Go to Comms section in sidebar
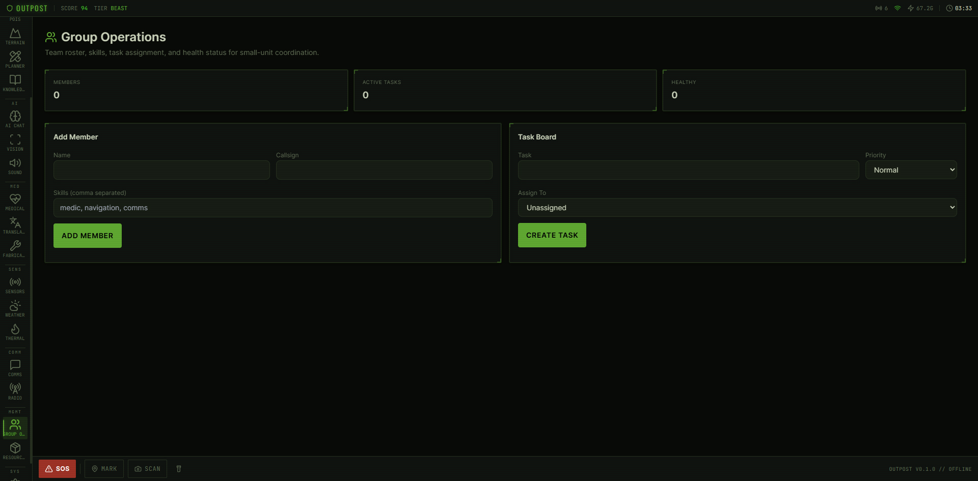The height and width of the screenshot is (481, 978). [x=15, y=368]
